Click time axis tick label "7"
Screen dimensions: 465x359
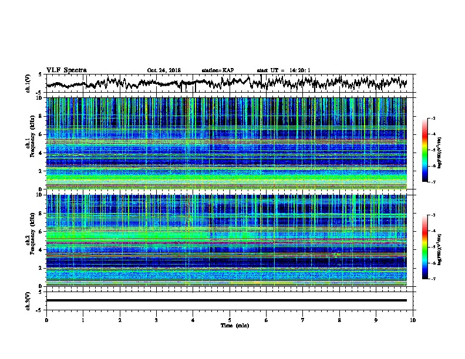303,320
